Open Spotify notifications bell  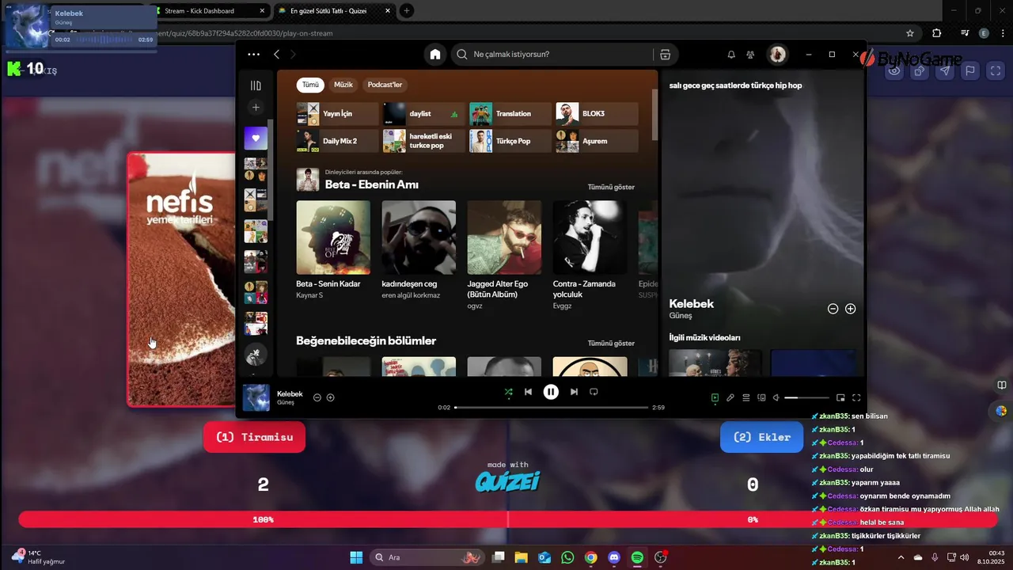pos(731,55)
